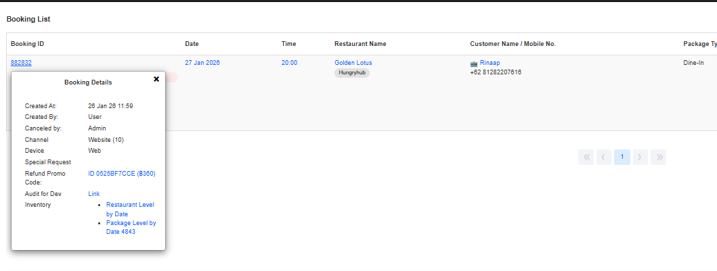Image resolution: width=717 pixels, height=271 pixels.
Task: Select page 1 in pagination
Action: [x=622, y=157]
